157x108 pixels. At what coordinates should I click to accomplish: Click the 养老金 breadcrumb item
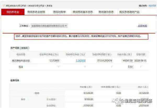[49, 6]
